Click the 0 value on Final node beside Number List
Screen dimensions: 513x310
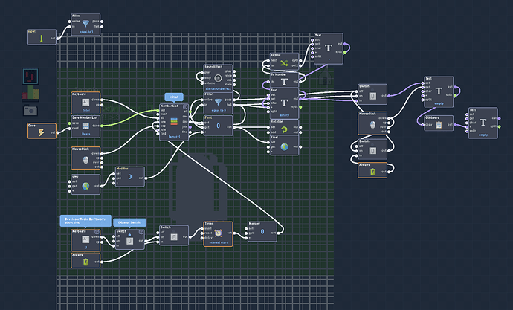tap(219, 126)
